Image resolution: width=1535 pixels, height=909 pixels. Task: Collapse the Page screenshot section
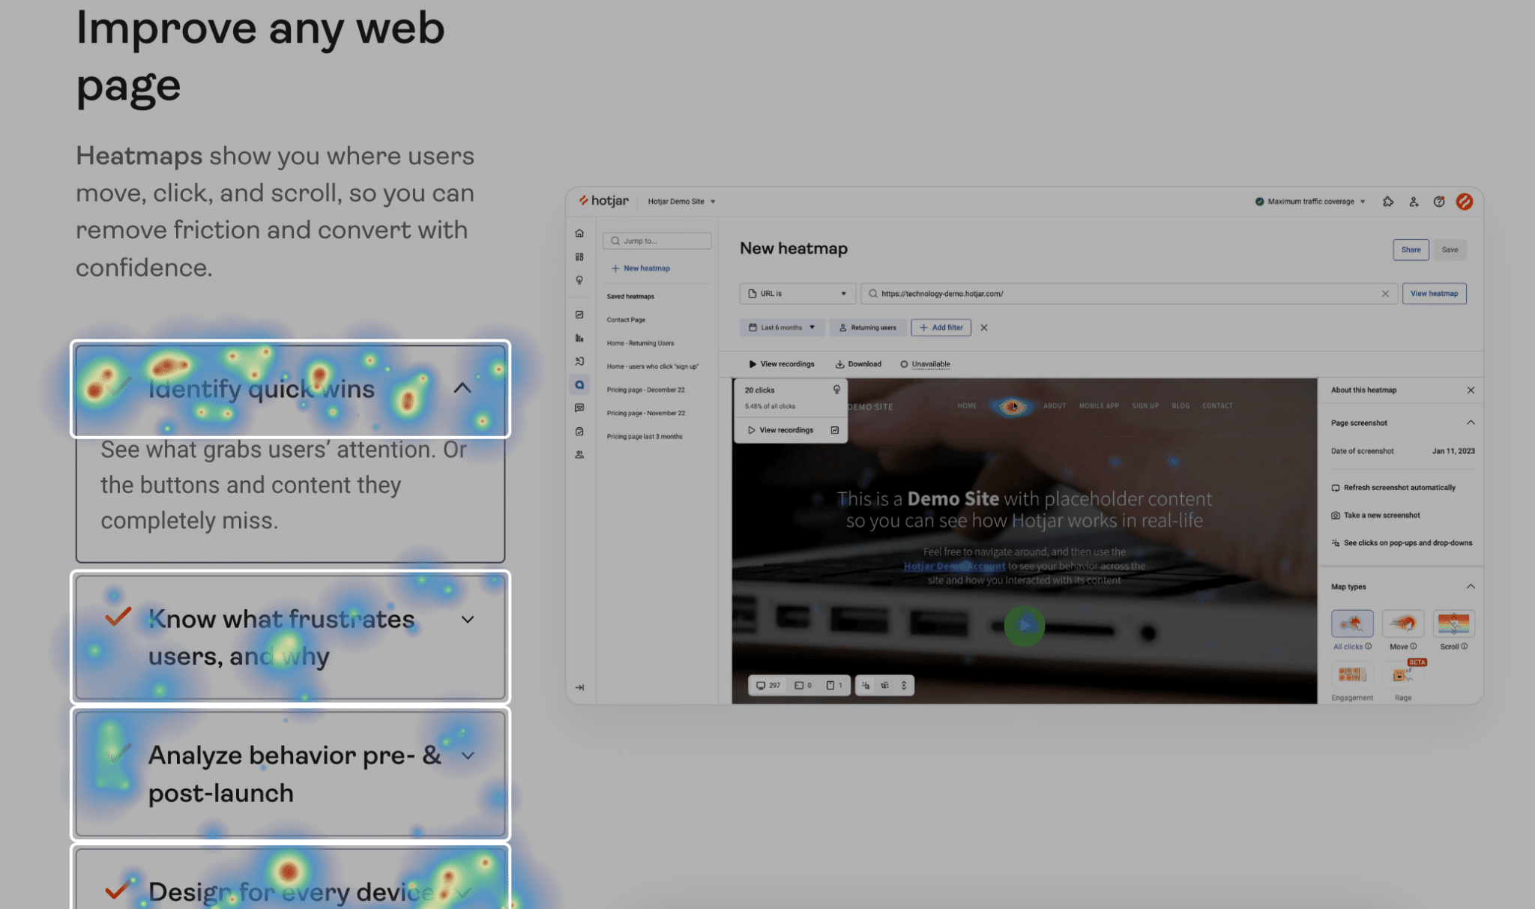coord(1471,423)
